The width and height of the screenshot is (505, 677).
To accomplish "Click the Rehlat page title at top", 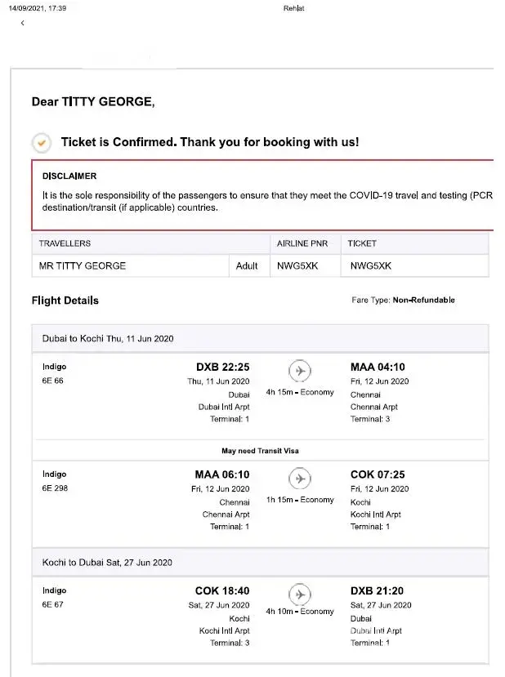I will tap(295, 8).
